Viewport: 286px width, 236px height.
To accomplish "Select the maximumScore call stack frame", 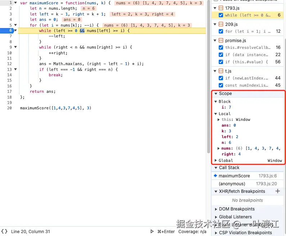I will tap(248, 176).
